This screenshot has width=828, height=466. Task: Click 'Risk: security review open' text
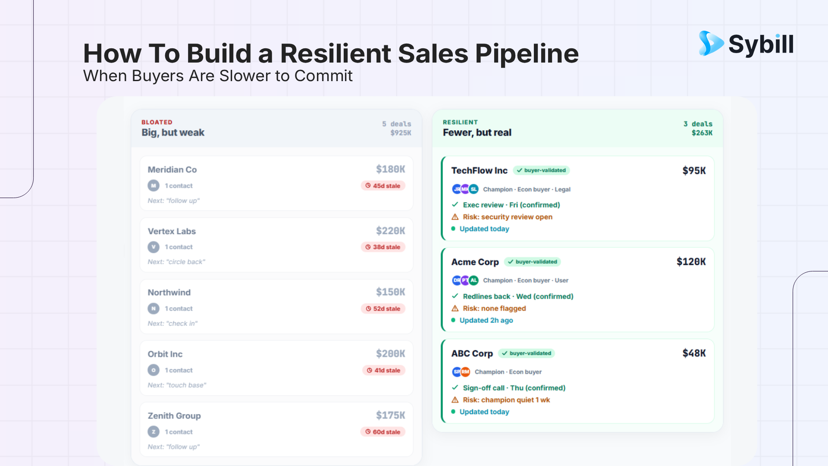pyautogui.click(x=508, y=217)
